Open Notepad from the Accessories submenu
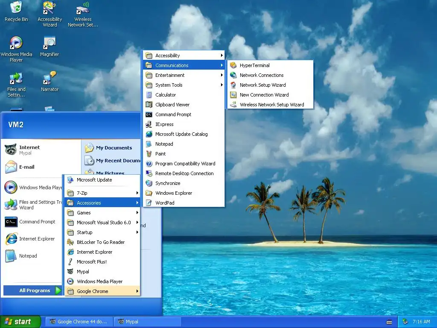The height and width of the screenshot is (328, 437). pos(184,144)
